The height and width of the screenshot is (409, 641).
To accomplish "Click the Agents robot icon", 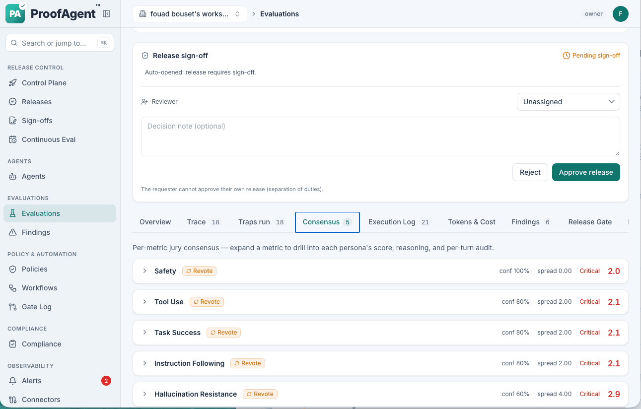I will pos(13,176).
